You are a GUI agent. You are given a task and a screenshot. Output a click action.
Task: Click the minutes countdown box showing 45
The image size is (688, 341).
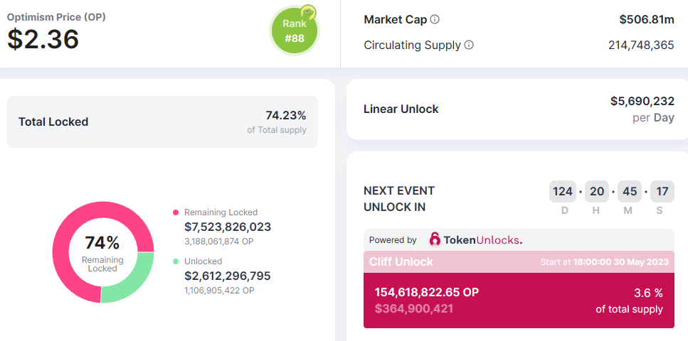pyautogui.click(x=630, y=191)
